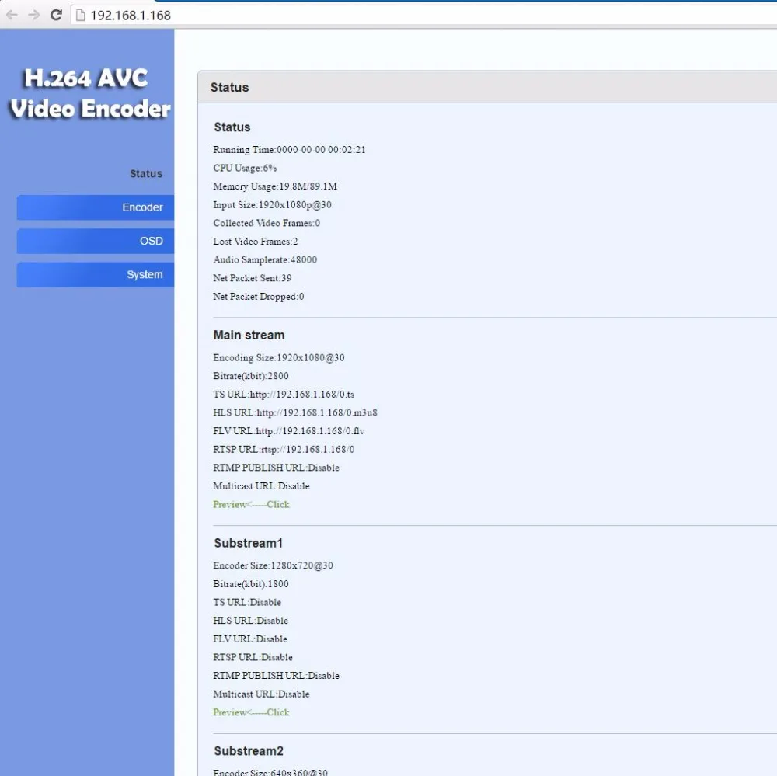Viewport: 777px width, 776px height.
Task: Click Main stream Encoding Size:1920x1080@30 text
Action: click(278, 358)
